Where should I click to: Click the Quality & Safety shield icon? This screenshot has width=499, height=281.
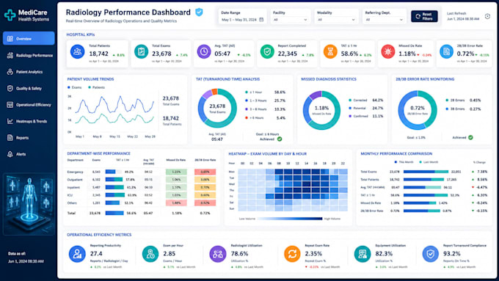10,88
